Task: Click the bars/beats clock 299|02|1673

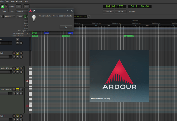Action: coord(114,6)
